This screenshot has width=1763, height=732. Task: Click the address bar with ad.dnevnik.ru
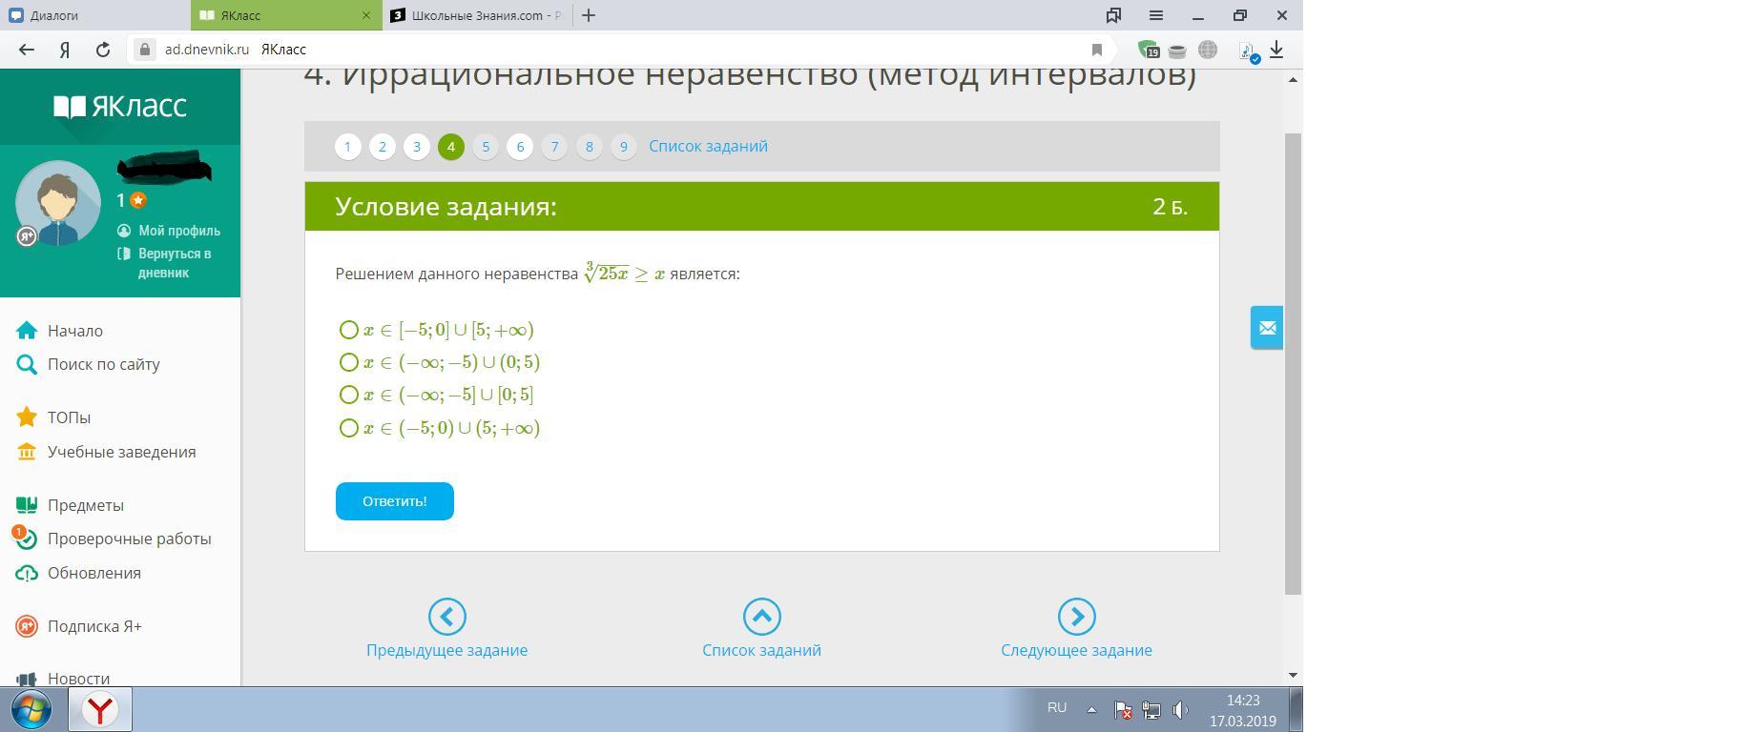point(620,50)
